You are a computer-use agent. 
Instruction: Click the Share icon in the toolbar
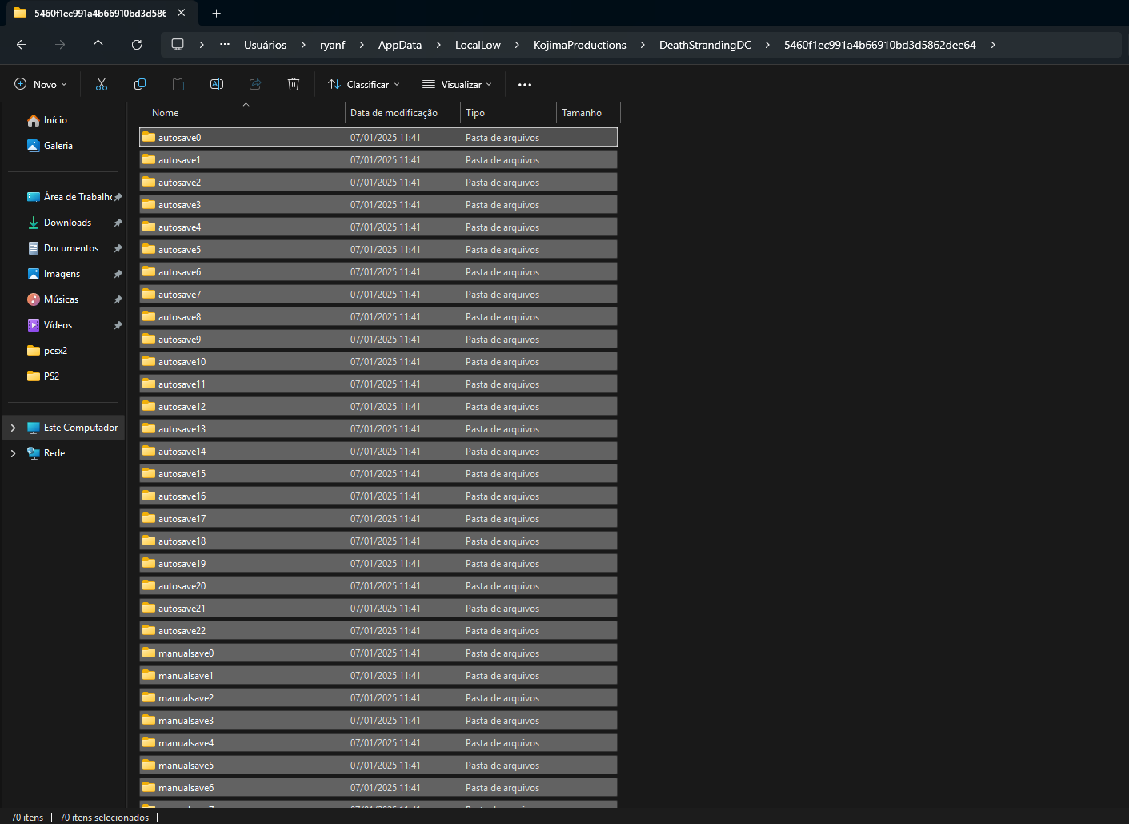(x=255, y=84)
